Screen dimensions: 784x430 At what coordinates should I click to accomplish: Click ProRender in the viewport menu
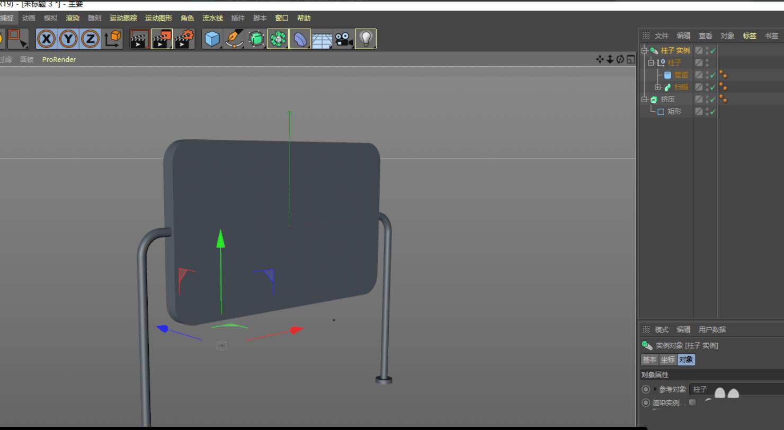(x=59, y=59)
